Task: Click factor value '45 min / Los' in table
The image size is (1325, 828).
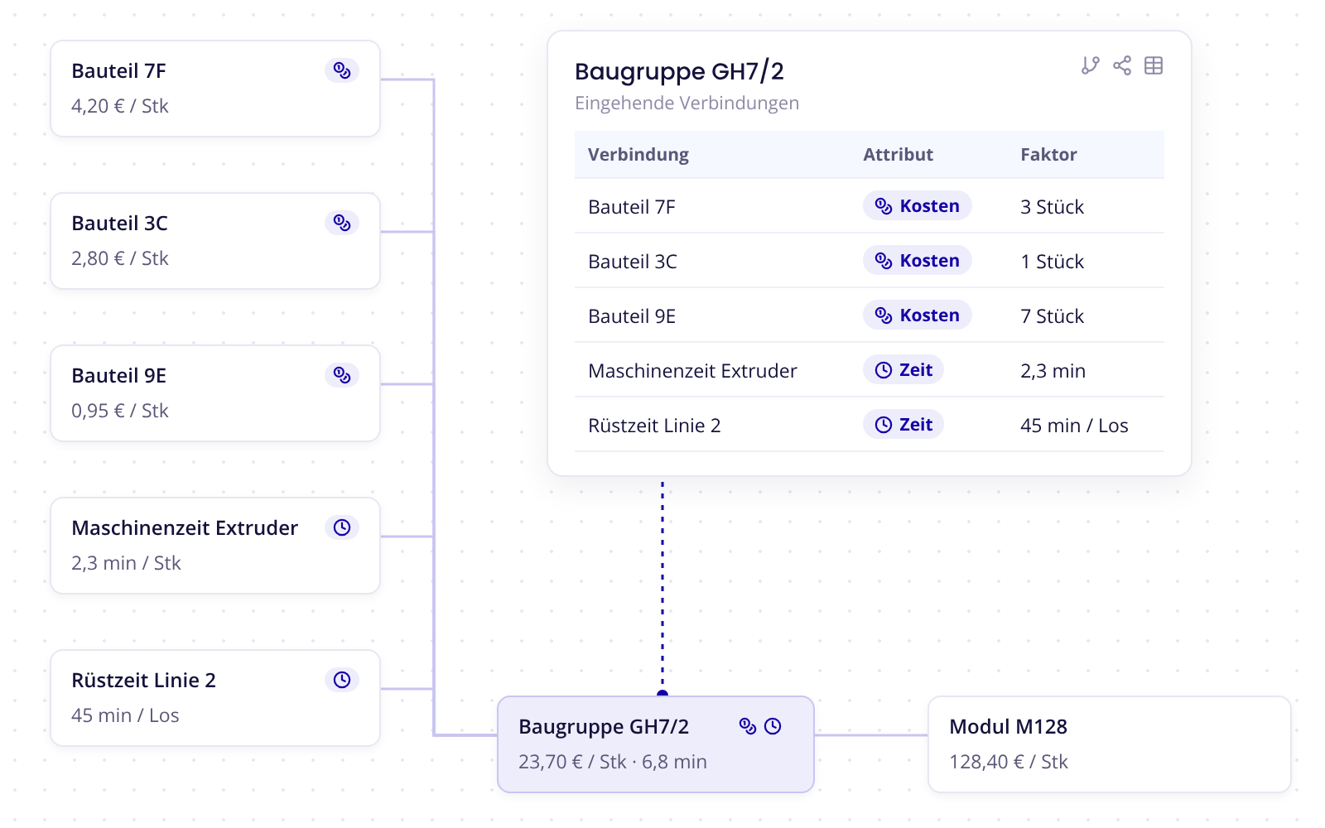Action: (x=1074, y=426)
